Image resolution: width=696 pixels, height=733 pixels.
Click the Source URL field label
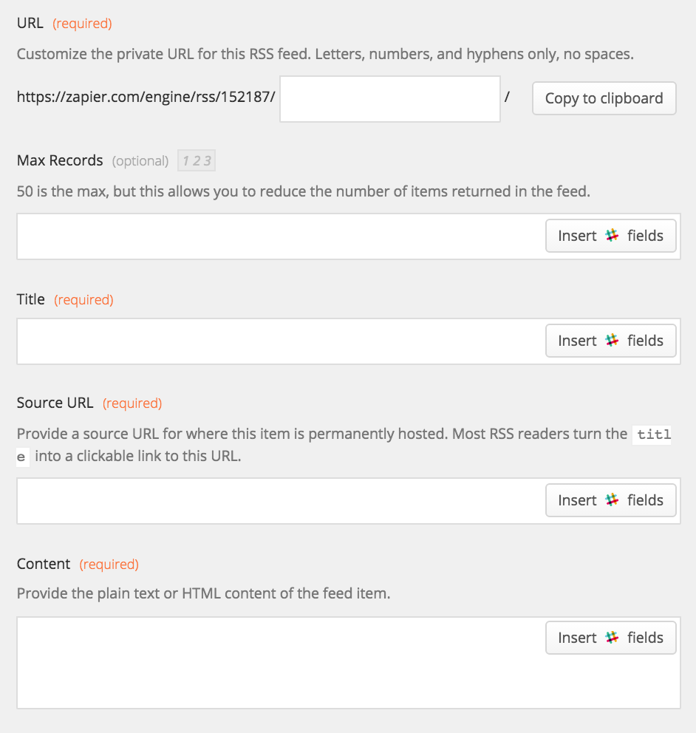coord(55,403)
